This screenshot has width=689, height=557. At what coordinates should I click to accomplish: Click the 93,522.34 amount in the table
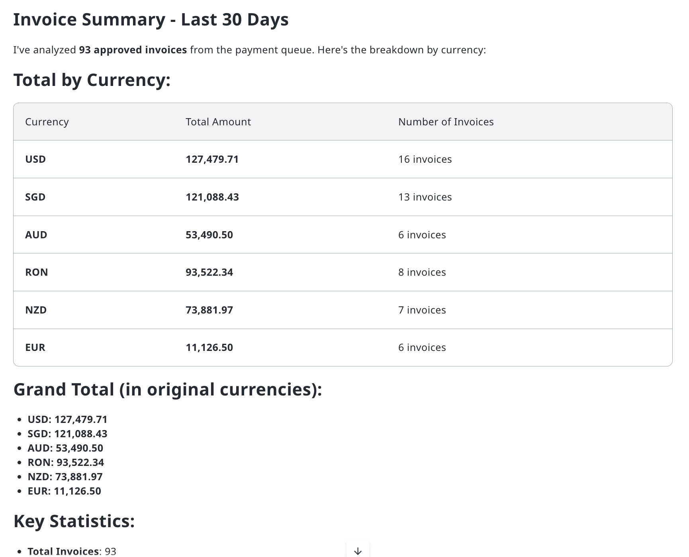[209, 272]
